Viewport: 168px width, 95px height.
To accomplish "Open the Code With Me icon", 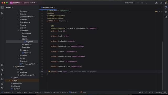I will click(x=156, y=3).
